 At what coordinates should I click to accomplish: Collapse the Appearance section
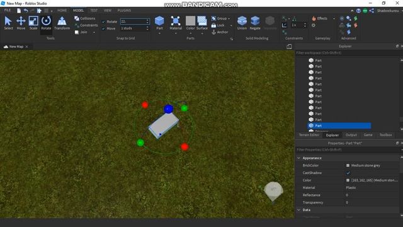[x=298, y=158]
